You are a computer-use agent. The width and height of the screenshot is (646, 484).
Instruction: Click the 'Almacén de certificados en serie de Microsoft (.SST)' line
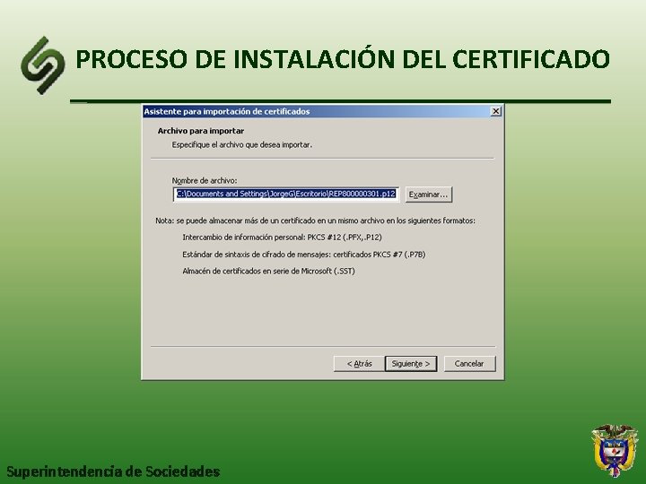point(268,272)
